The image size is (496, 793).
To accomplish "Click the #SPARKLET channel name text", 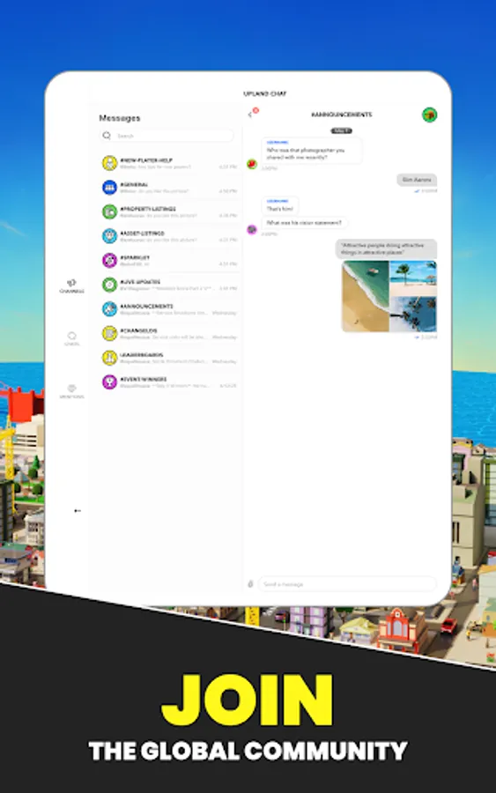I will coord(135,257).
